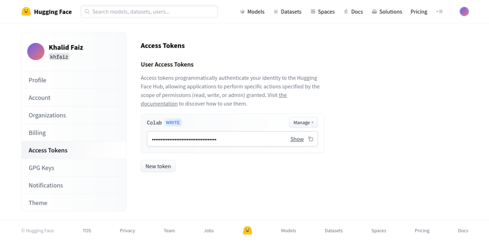The height and width of the screenshot is (243, 489).
Task: Click the Datasets icon in navbar
Action: pyautogui.click(x=276, y=12)
